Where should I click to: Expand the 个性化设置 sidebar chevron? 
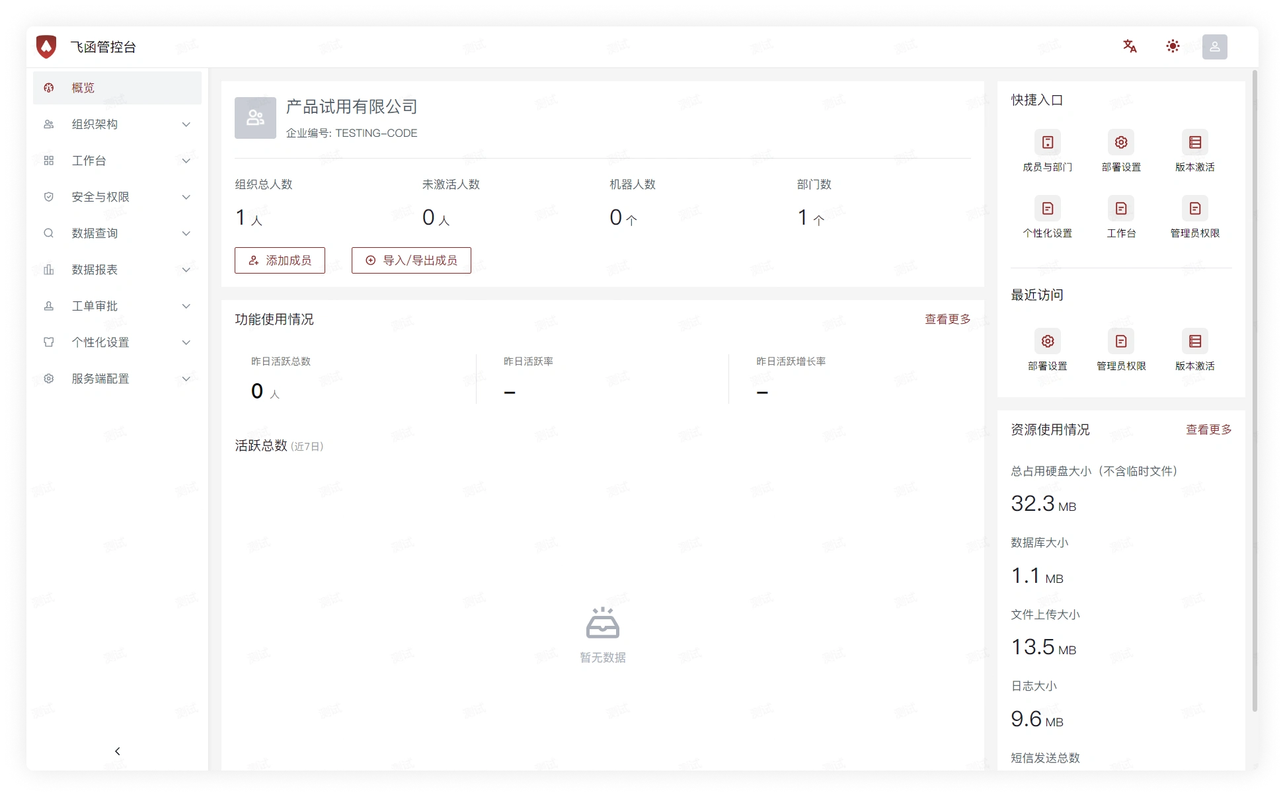click(186, 342)
